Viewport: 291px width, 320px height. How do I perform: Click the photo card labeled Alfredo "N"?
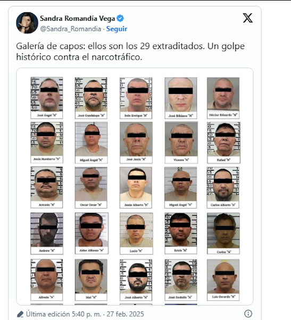coord(47,280)
